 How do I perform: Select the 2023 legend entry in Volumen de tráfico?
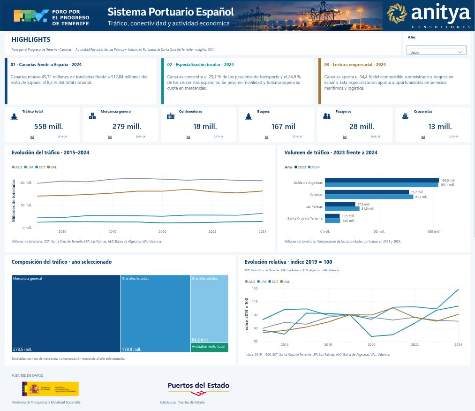pyautogui.click(x=300, y=167)
